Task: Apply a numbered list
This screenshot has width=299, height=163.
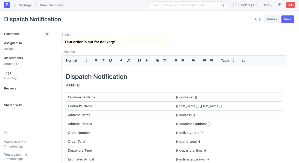Action: [x=175, y=61]
